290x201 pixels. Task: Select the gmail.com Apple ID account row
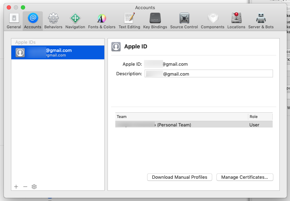(x=58, y=53)
